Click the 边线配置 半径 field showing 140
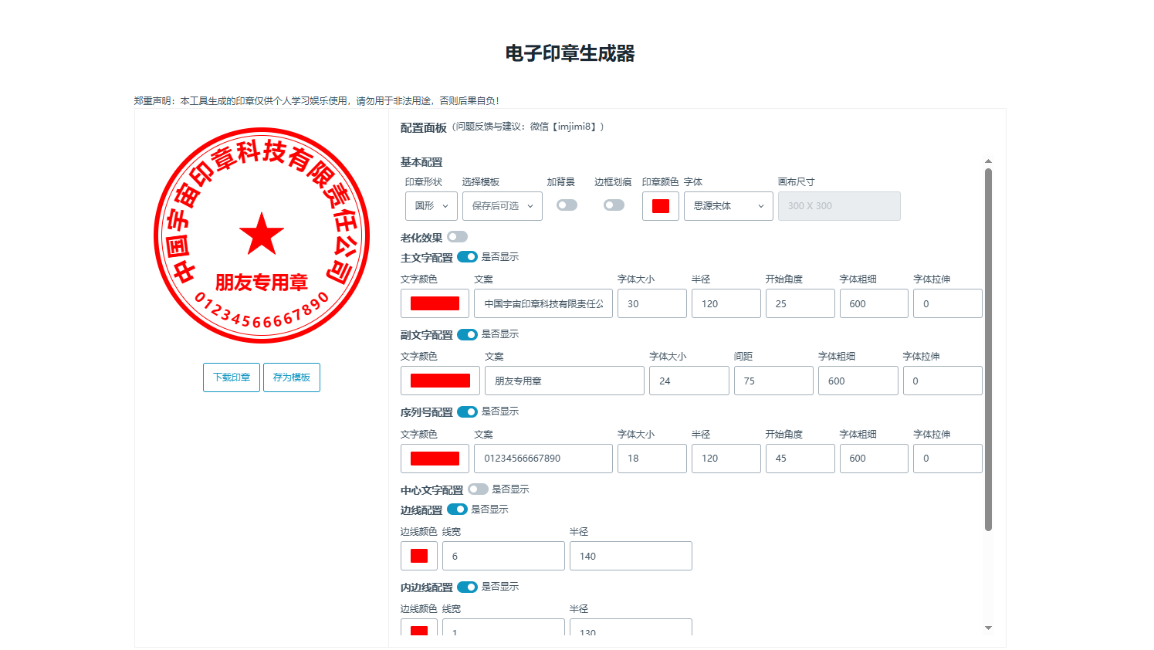1154x650 pixels. [631, 556]
